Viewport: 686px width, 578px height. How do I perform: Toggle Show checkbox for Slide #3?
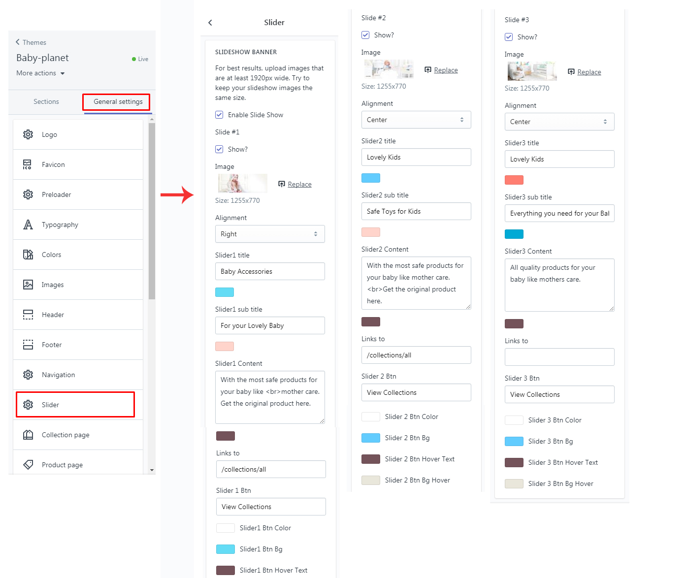(x=509, y=37)
